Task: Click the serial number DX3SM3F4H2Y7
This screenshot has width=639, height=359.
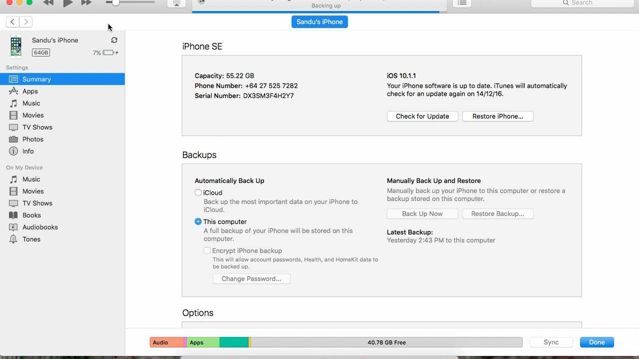Action: [269, 96]
